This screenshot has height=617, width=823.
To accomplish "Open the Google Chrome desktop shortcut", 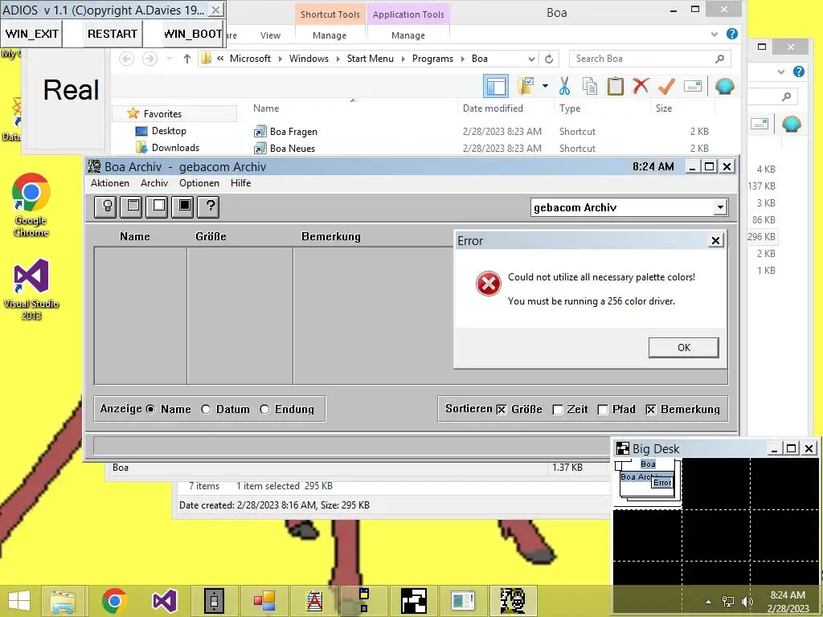I will pyautogui.click(x=31, y=205).
